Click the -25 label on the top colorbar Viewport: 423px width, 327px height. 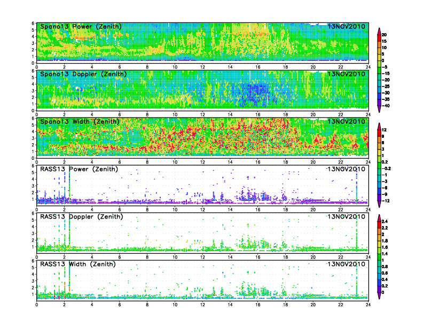386,87
